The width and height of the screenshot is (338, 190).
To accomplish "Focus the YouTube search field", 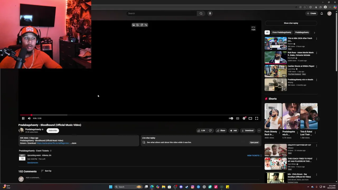I will [x=162, y=13].
